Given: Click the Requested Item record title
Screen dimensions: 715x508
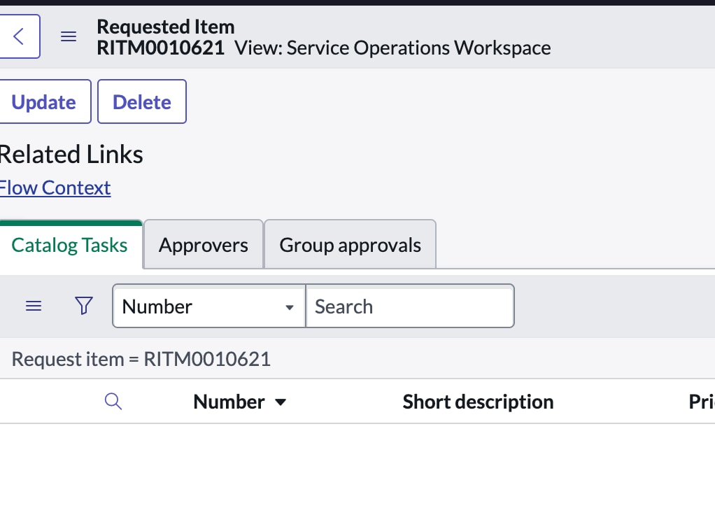Looking at the screenshot, I should (165, 27).
